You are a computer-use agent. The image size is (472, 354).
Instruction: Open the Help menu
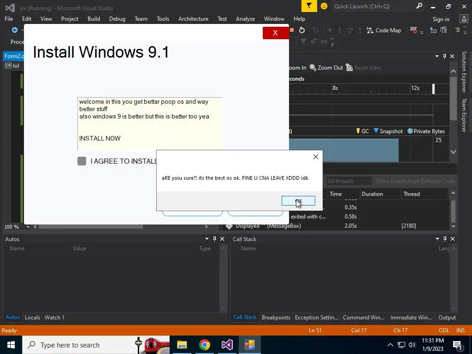click(x=299, y=18)
